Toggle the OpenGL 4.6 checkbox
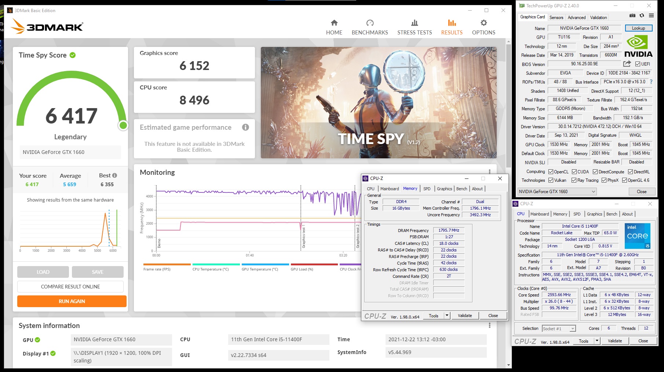The height and width of the screenshot is (372, 664). 624,180
